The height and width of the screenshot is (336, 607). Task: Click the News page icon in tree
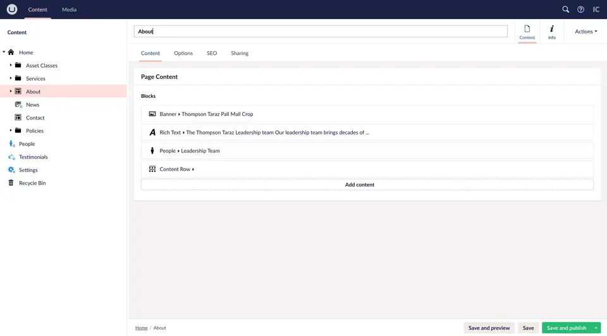tap(18, 104)
